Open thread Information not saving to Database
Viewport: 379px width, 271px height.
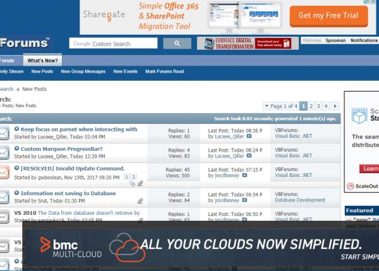(x=68, y=193)
